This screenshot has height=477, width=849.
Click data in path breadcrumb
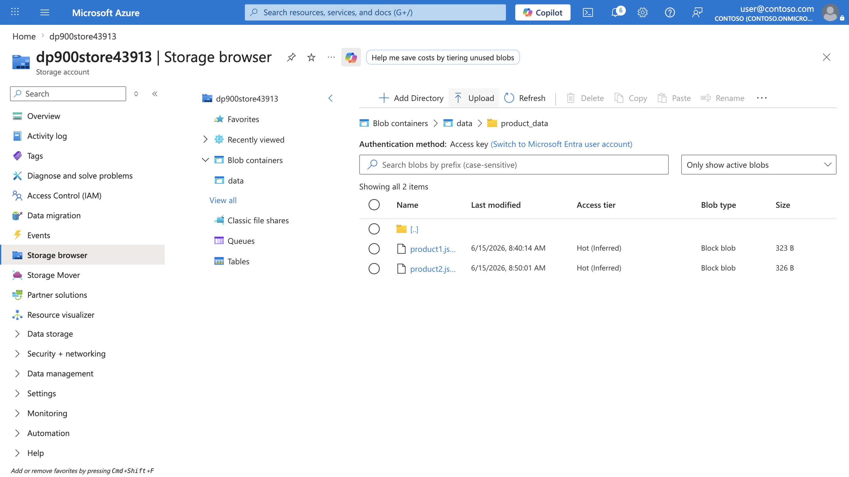tap(464, 123)
